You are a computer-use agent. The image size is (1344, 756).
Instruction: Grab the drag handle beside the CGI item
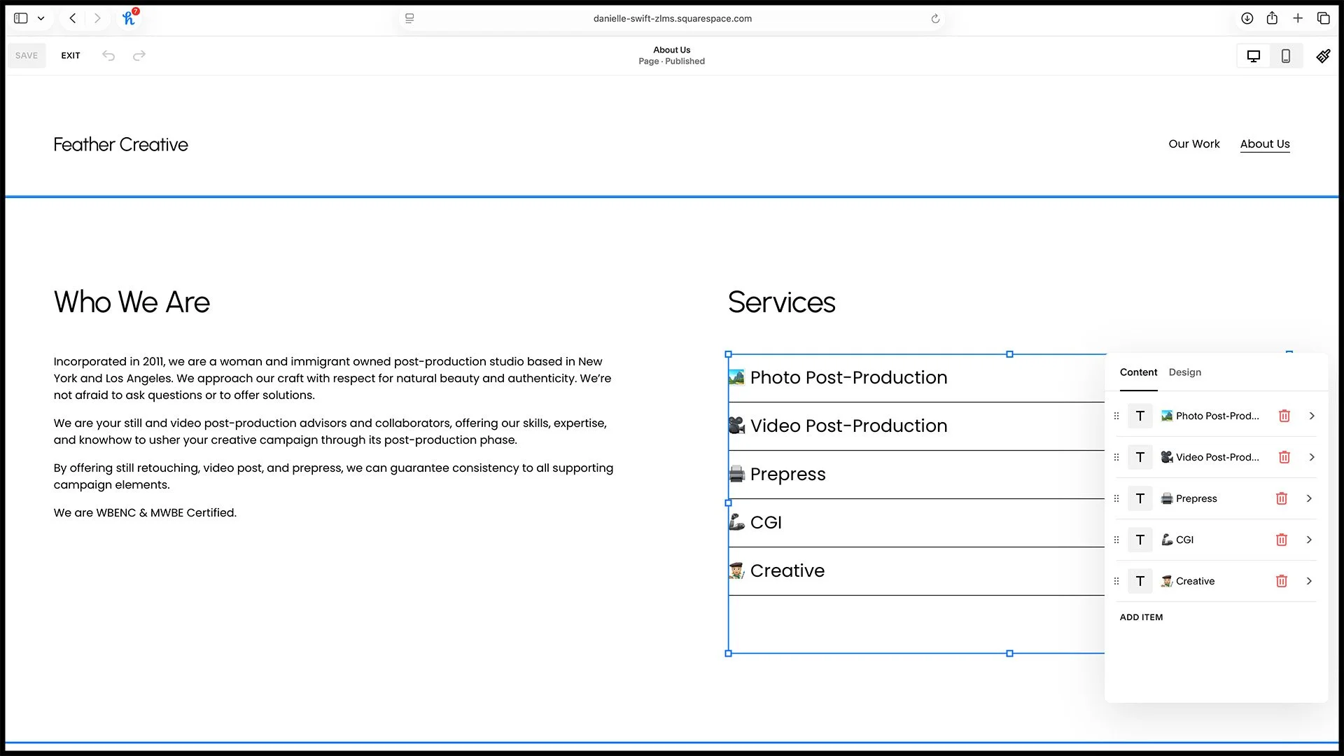pos(1116,540)
